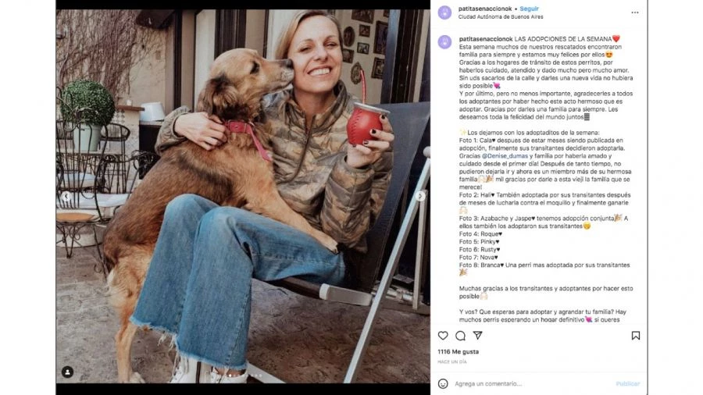Image resolution: width=703 pixels, height=395 pixels.
Task: Save the post with the bookmark icon
Action: pos(636,336)
